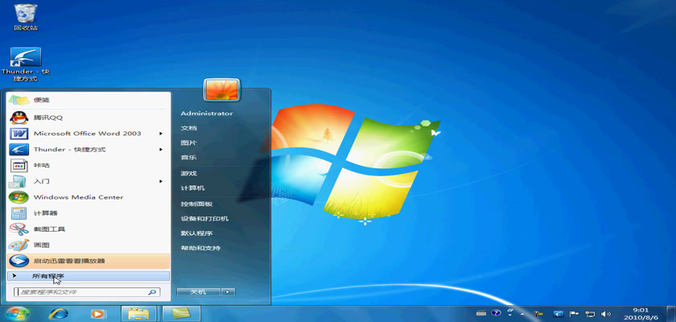
Task: Open 腾讯QQ from the Start menu
Action: coord(47,117)
